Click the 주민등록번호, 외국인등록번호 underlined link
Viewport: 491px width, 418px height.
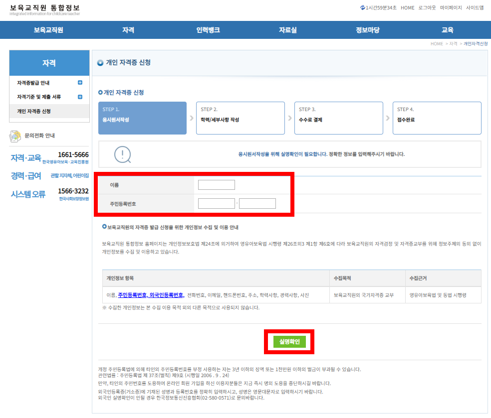[151, 295]
